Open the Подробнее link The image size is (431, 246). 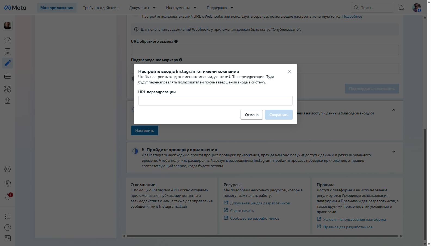352,16
